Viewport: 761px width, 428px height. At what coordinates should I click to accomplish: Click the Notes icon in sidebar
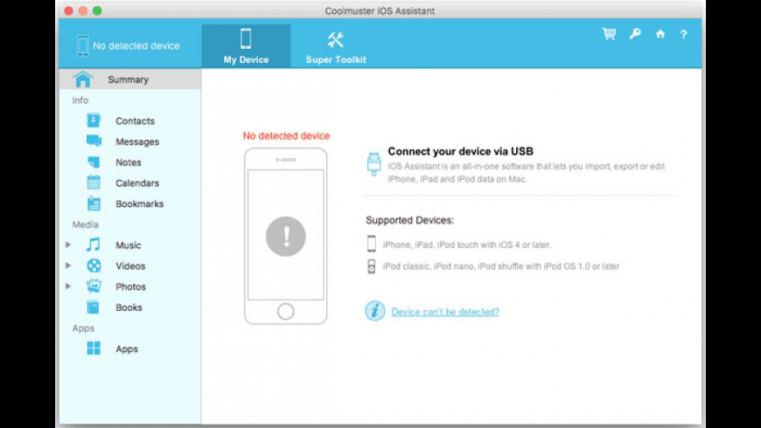[x=94, y=162]
